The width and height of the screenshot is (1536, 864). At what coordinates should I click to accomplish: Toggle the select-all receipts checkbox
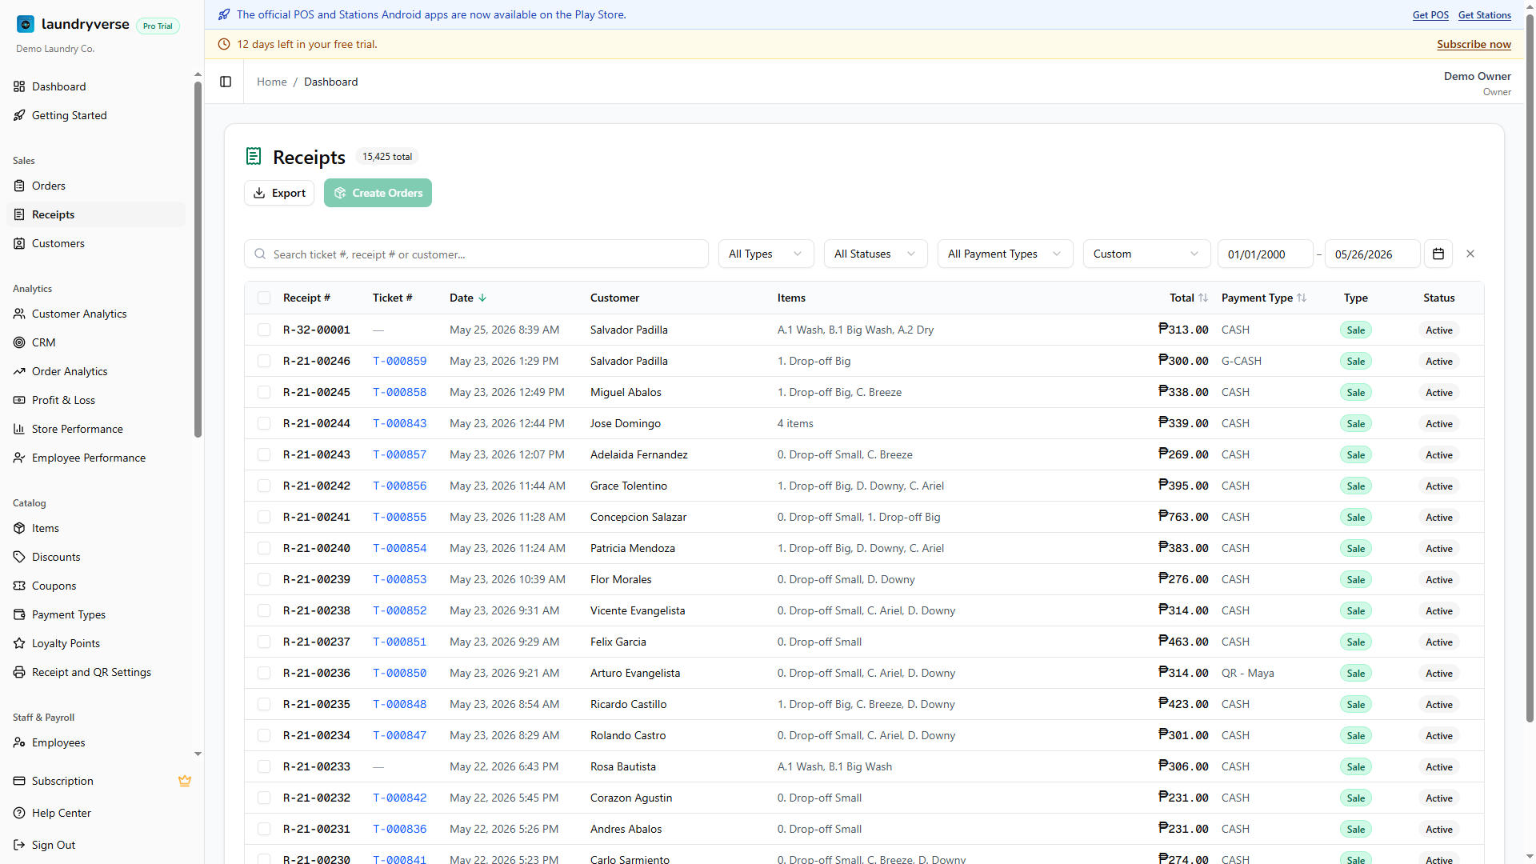coord(264,298)
